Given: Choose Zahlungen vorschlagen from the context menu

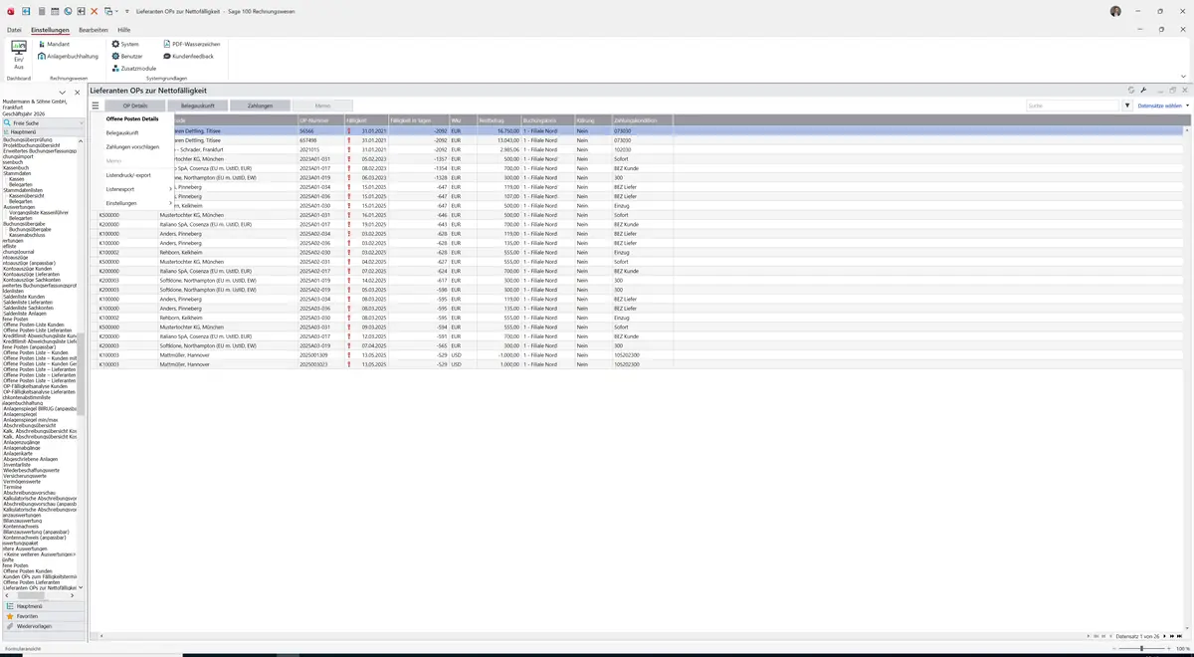Looking at the screenshot, I should coord(132,147).
